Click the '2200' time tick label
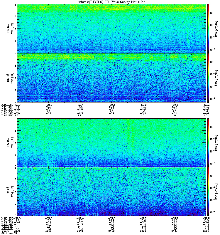The width and height of the screenshot is (220, 235). [206, 231]
